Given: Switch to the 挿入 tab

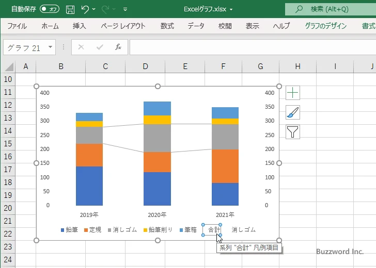Looking at the screenshot, I should click(80, 26).
